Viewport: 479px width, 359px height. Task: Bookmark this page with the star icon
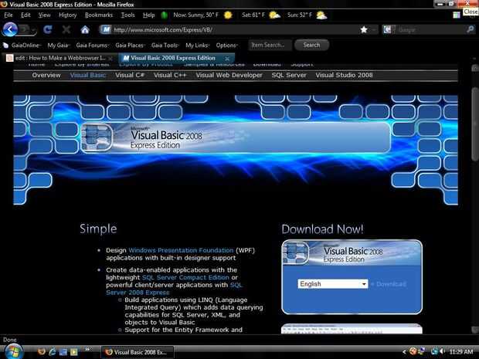(364, 29)
